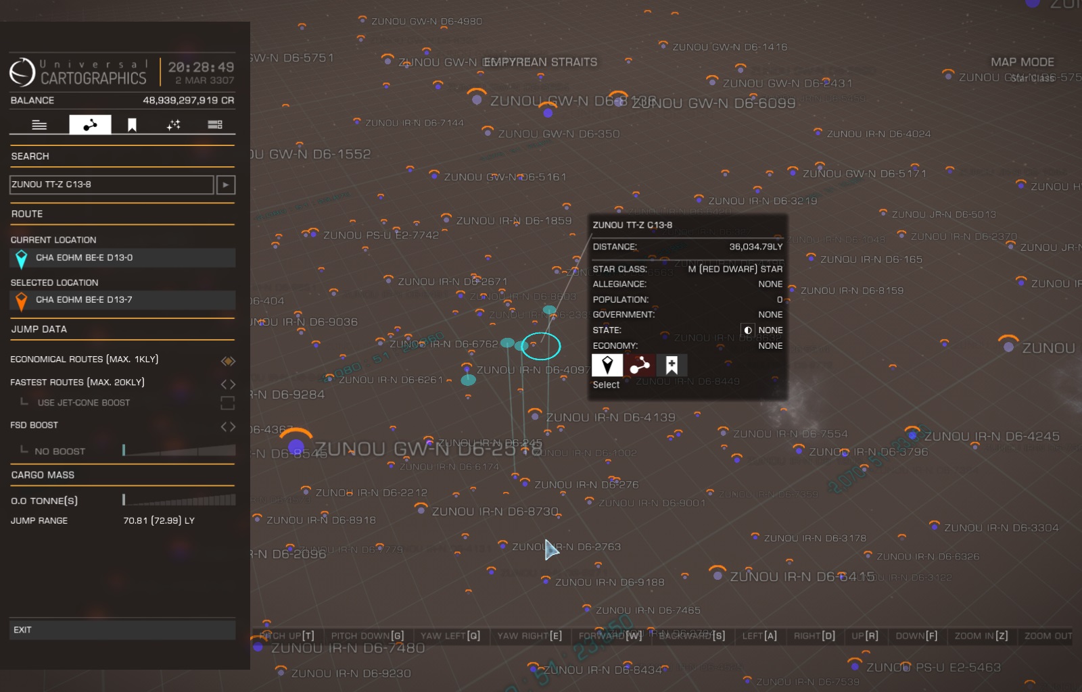The image size is (1082, 692).
Task: Click Select target icon in system popup
Action: pyautogui.click(x=607, y=365)
